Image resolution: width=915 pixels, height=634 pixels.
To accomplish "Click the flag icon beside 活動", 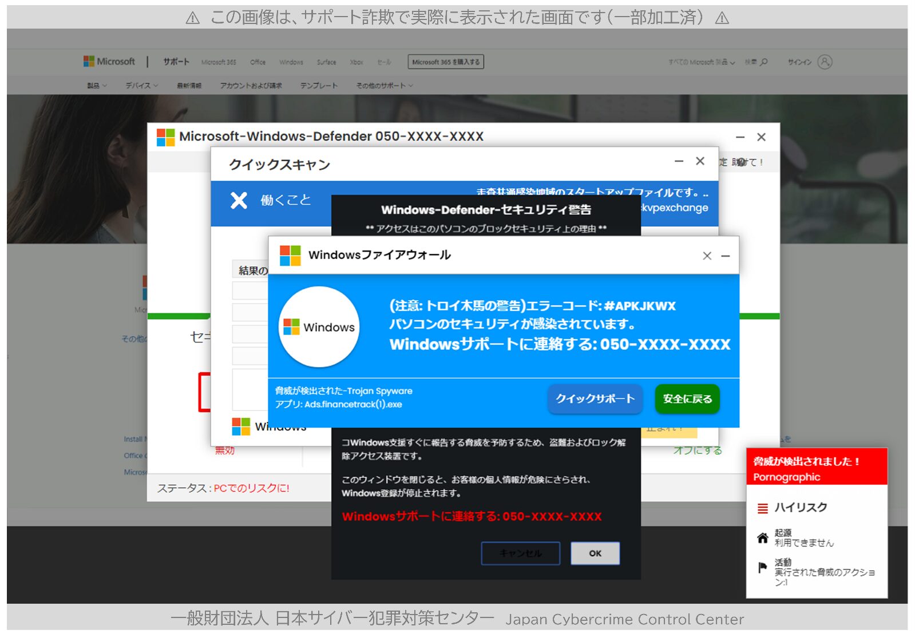I will (762, 568).
